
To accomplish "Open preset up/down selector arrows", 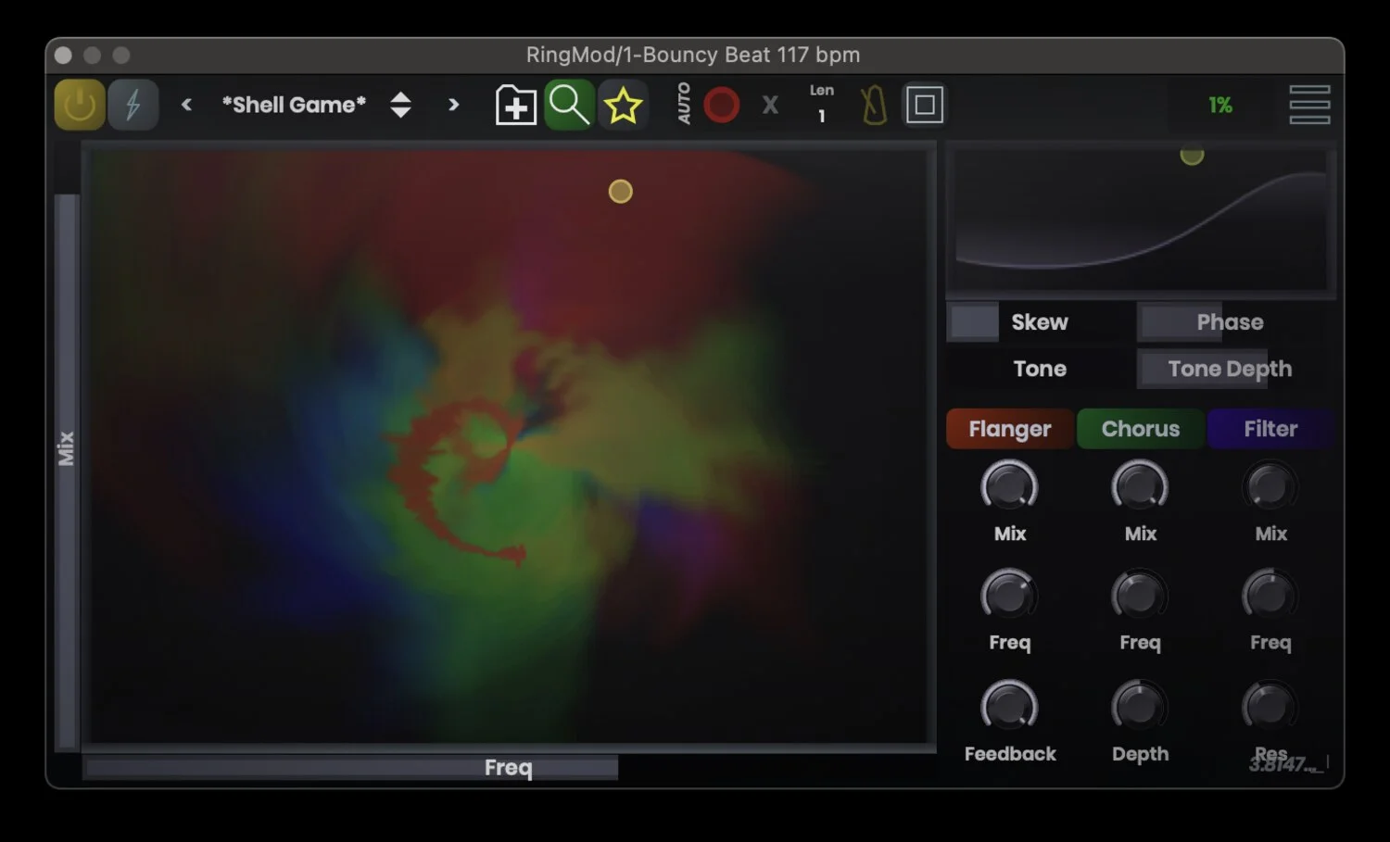I will pyautogui.click(x=400, y=105).
